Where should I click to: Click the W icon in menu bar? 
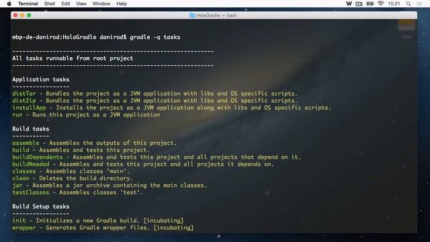(349, 3)
